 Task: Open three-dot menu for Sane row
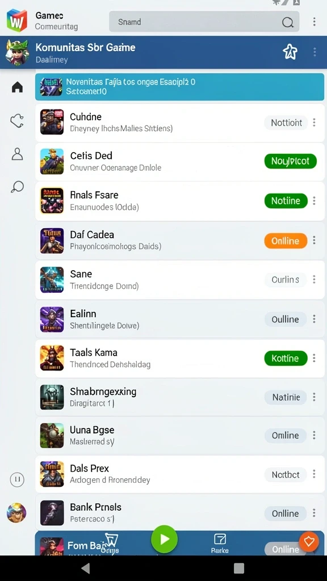coord(315,279)
